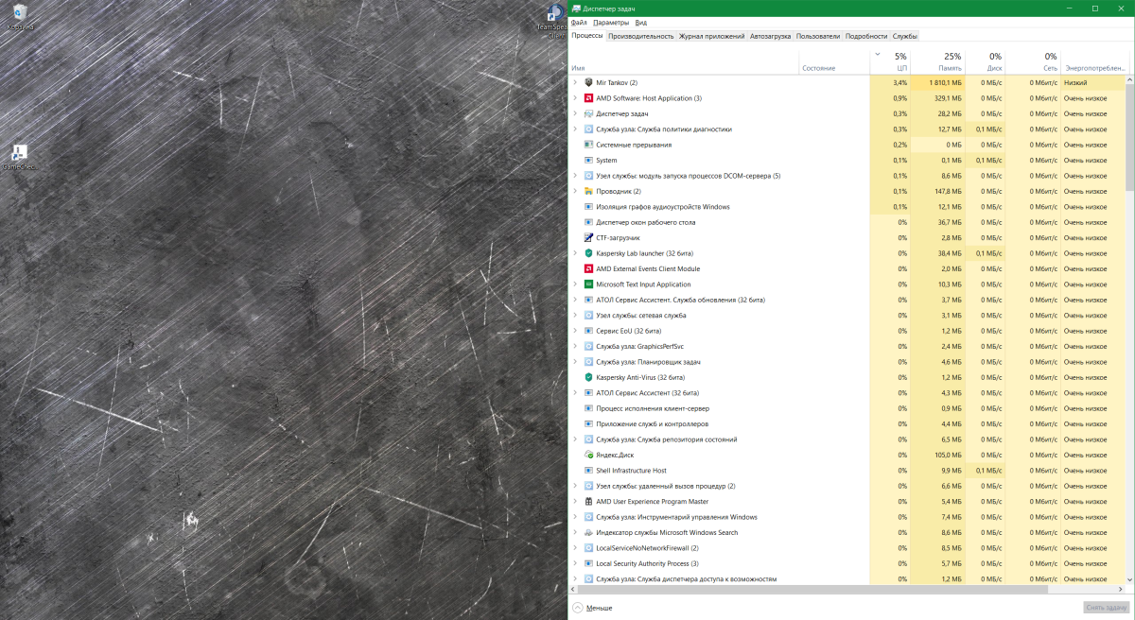Expand Узел службы: удаленный вызов процедур

[x=574, y=486]
